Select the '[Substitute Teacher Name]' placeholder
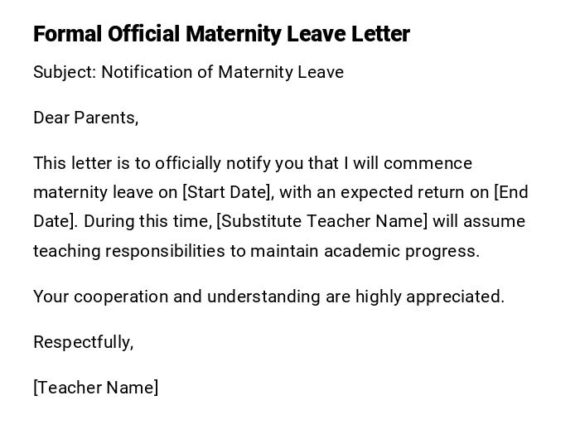This screenshot has width=580, height=439. click(322, 221)
